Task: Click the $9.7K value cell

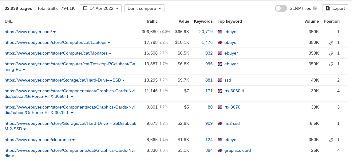Action: click(183, 80)
